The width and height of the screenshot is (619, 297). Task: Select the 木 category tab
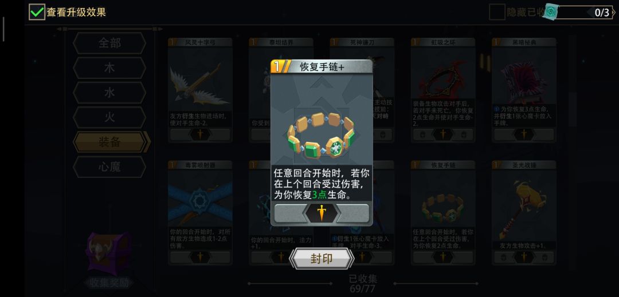coord(109,68)
